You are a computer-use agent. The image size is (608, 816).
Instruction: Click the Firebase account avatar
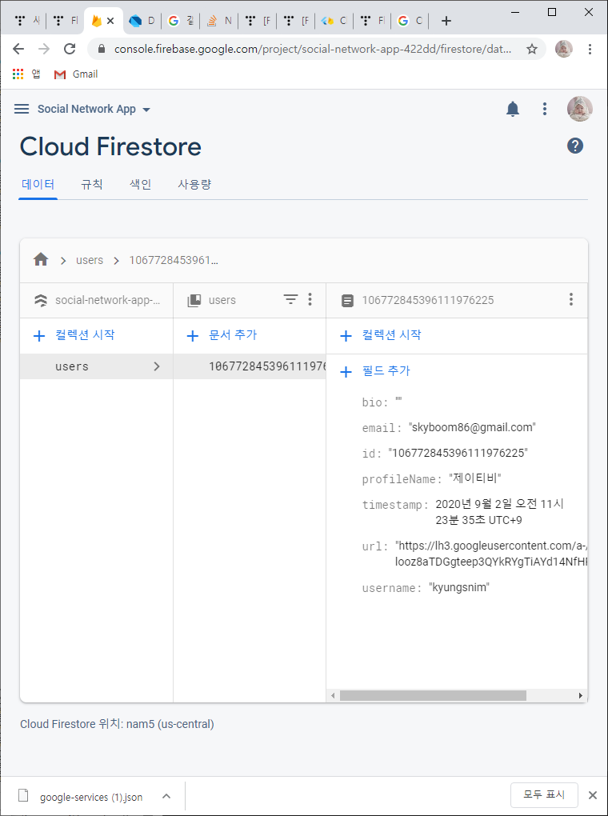[579, 109]
